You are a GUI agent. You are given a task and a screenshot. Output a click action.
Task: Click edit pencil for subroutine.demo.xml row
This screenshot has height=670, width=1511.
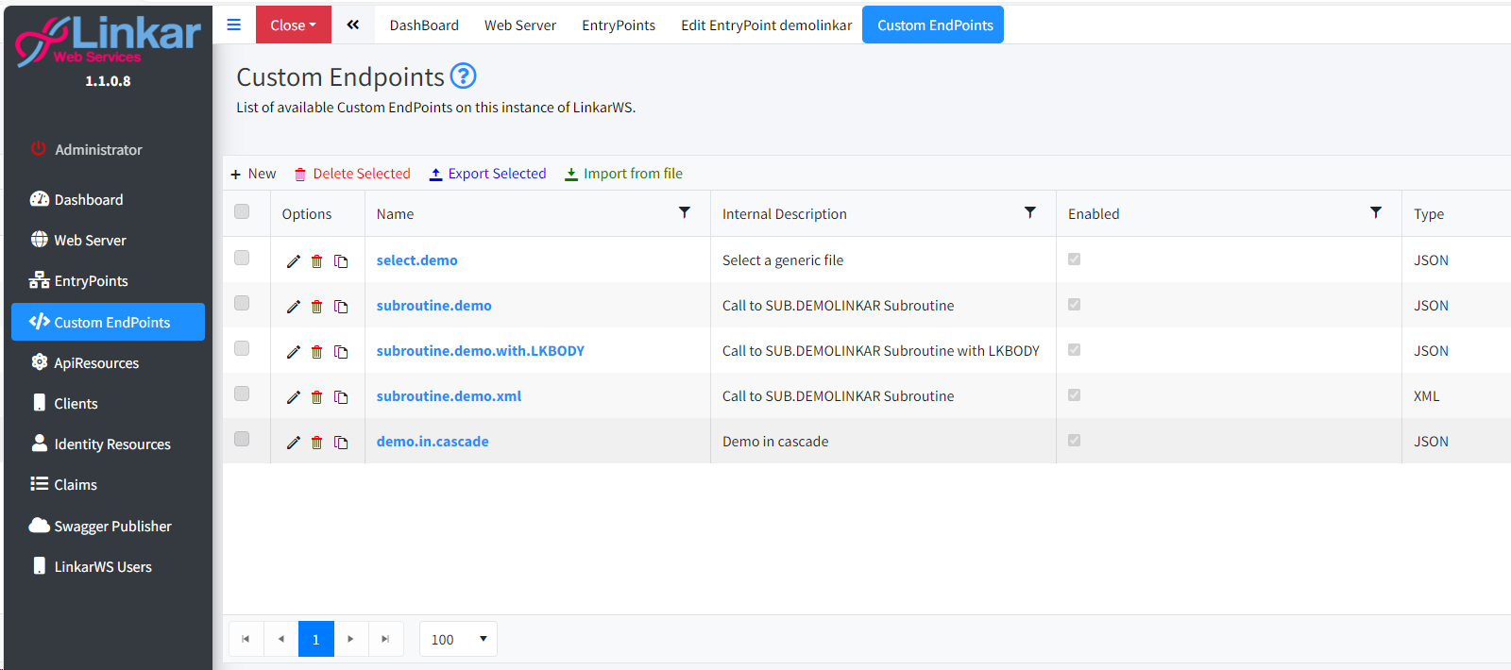(x=294, y=397)
